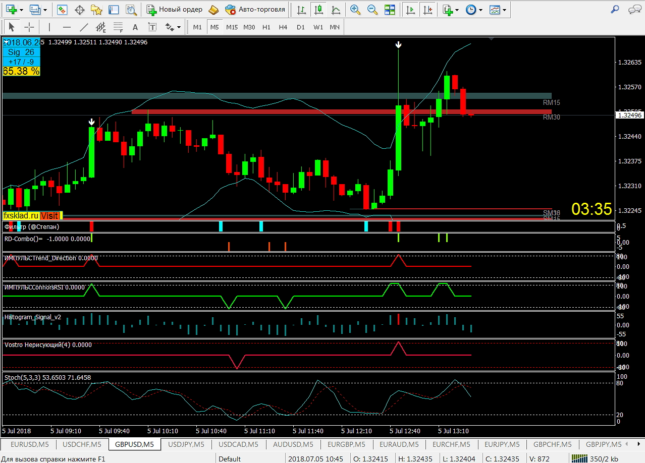Set timeframe to M15
This screenshot has width=645, height=463.
[x=232, y=27]
